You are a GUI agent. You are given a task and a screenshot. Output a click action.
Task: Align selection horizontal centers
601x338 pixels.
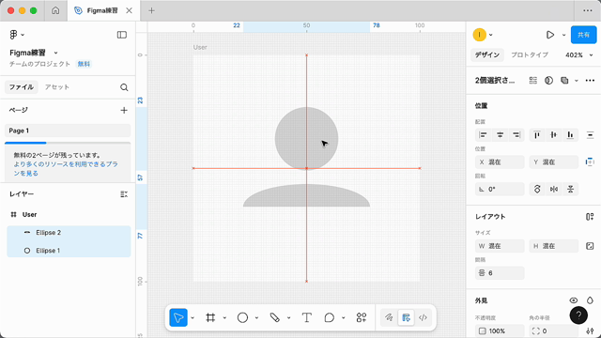point(500,135)
